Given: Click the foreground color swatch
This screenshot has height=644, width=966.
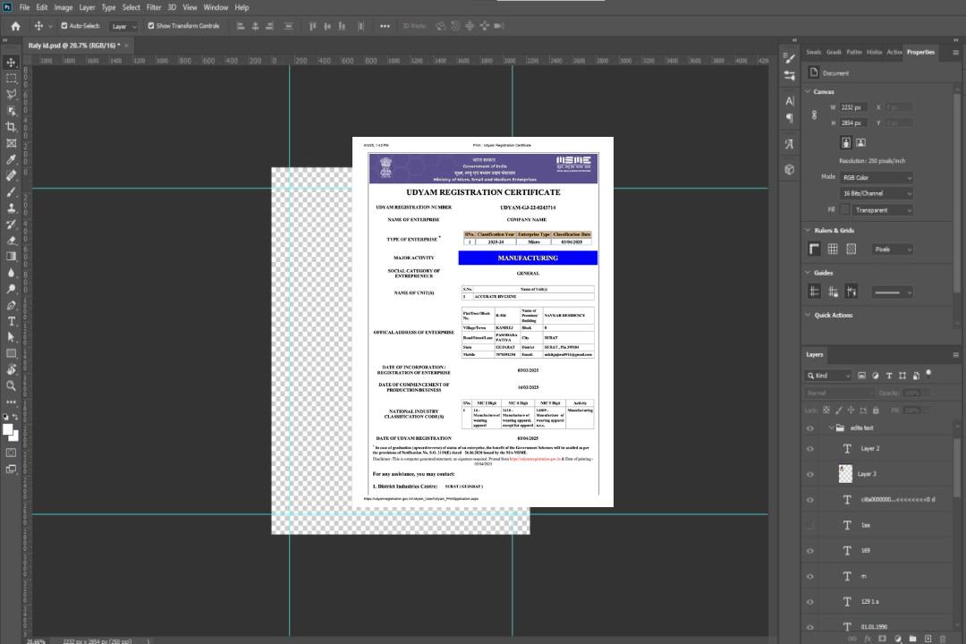Looking at the screenshot, I should [8, 430].
